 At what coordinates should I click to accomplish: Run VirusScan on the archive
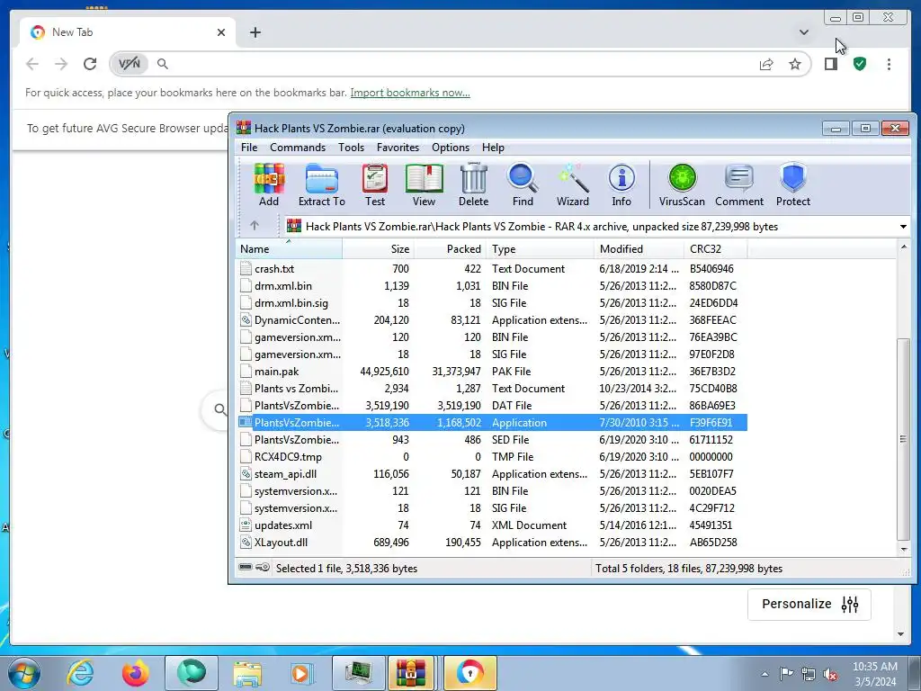point(682,185)
